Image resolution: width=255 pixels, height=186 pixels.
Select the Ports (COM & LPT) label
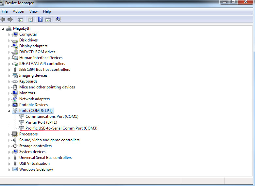[36, 111]
